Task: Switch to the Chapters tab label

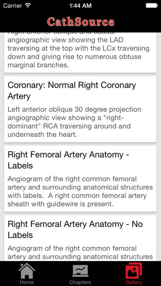Action: [80, 282]
